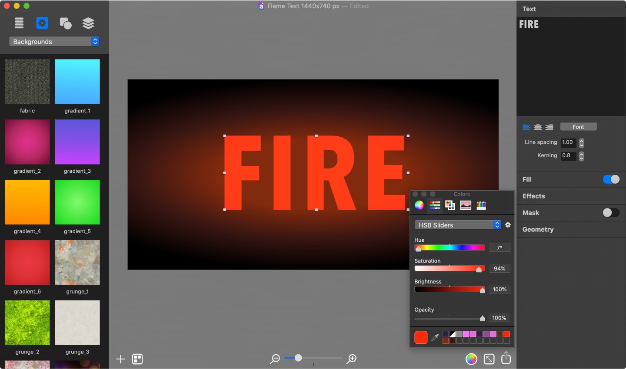
Task: Disable the text Fill toggle
Action: point(611,179)
